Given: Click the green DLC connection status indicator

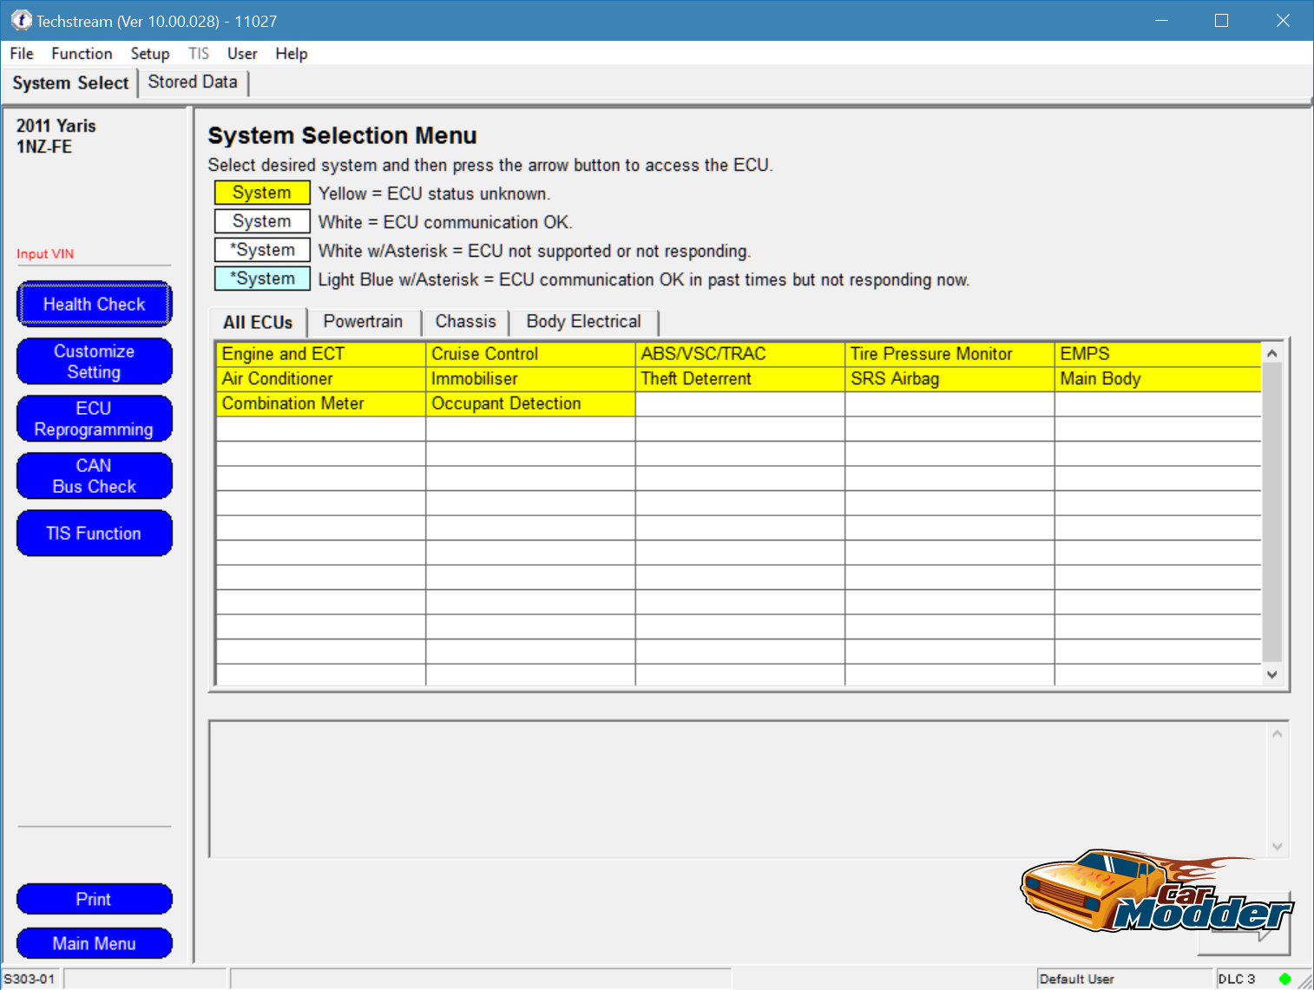Looking at the screenshot, I should click(x=1285, y=979).
